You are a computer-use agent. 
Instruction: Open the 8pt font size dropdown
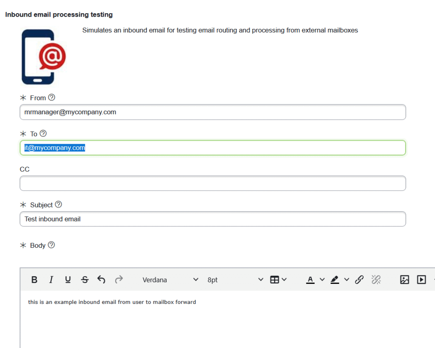(x=235, y=280)
